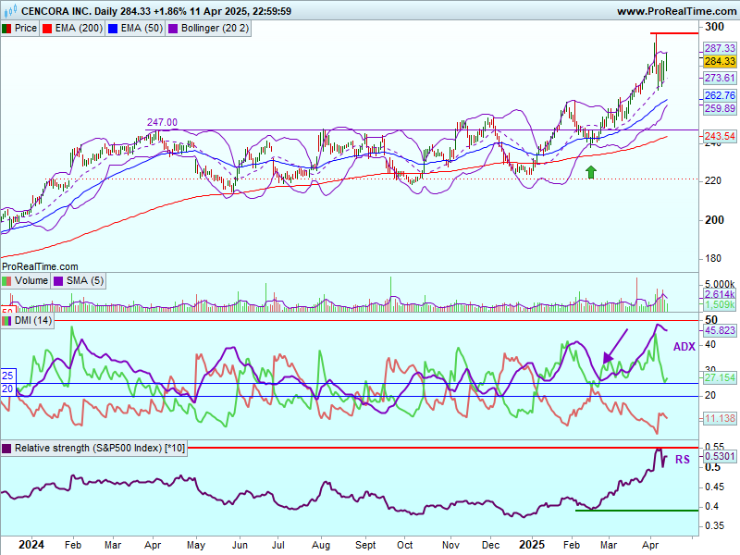Image resolution: width=740 pixels, height=555 pixels.
Task: Click the Volume legend color icon
Action: tap(7, 280)
